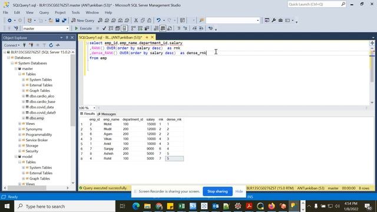Click the Decrease Indent icon
Viewport: 377px width, 212px height.
click(194, 28)
